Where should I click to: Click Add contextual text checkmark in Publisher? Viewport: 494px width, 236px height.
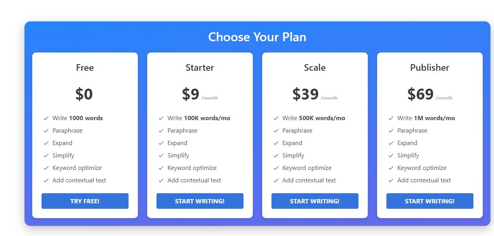click(x=391, y=180)
